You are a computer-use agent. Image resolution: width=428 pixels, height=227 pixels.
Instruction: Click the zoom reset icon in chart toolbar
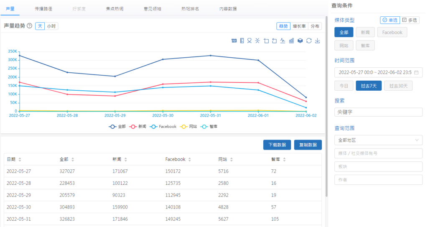coord(274,41)
